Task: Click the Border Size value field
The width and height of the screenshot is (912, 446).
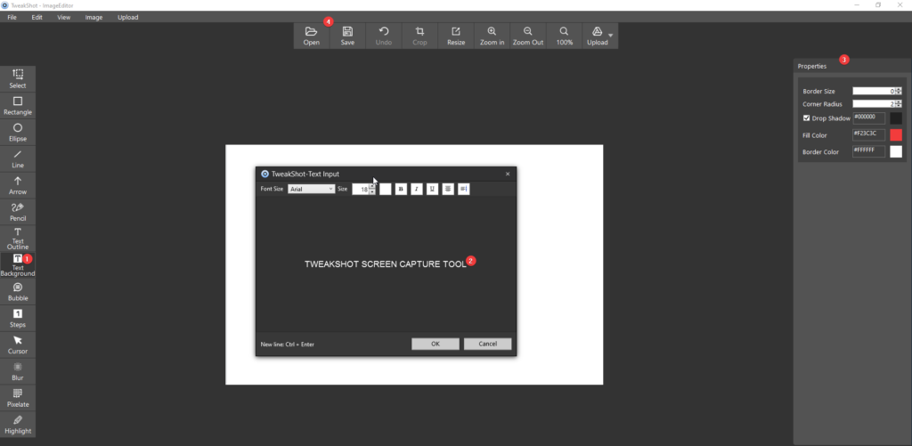Action: click(874, 91)
